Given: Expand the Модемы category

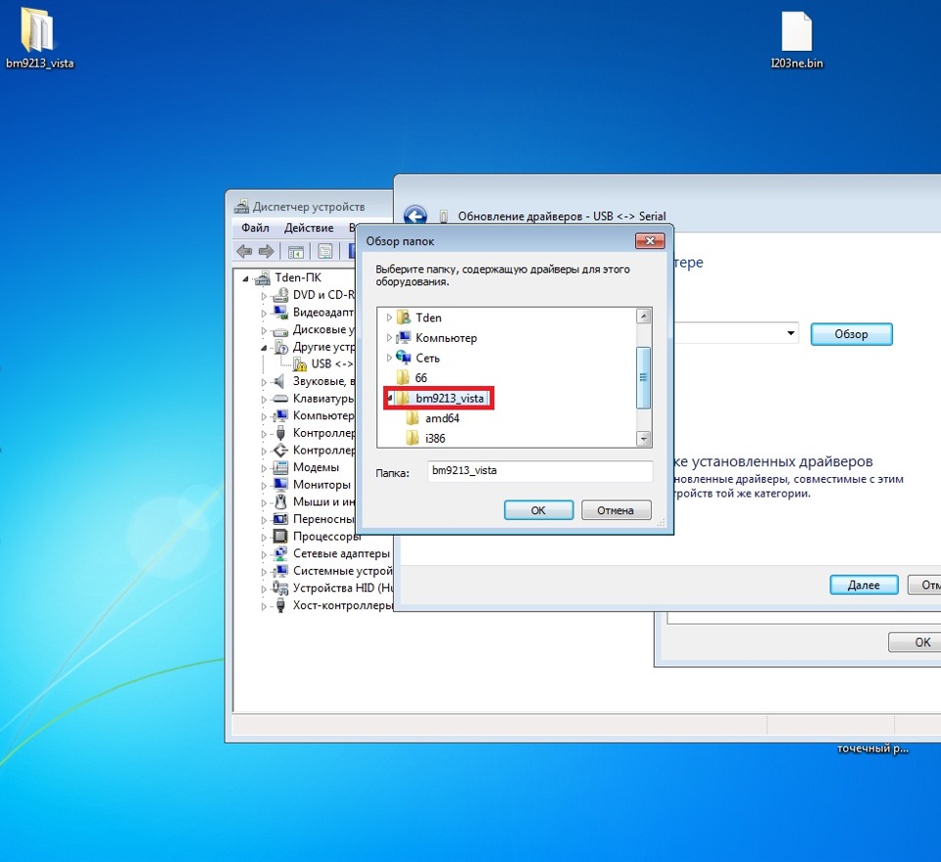Looking at the screenshot, I should (264, 467).
